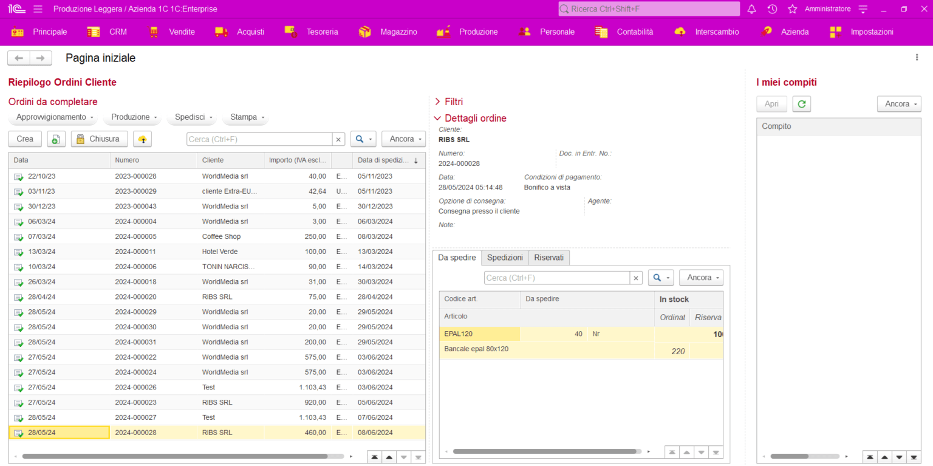The height and width of the screenshot is (466, 933).
Task: Jump to first row in orders list
Action: pos(375,457)
